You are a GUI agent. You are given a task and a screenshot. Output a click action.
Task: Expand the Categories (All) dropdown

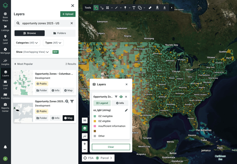[x=27, y=43]
